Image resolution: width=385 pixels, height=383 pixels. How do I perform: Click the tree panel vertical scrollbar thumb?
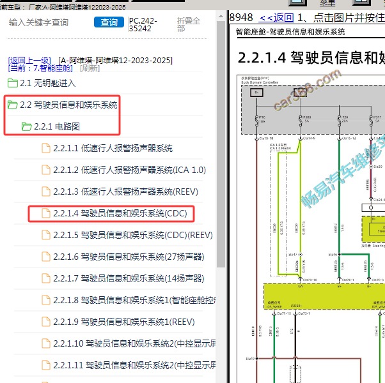(x=221, y=144)
